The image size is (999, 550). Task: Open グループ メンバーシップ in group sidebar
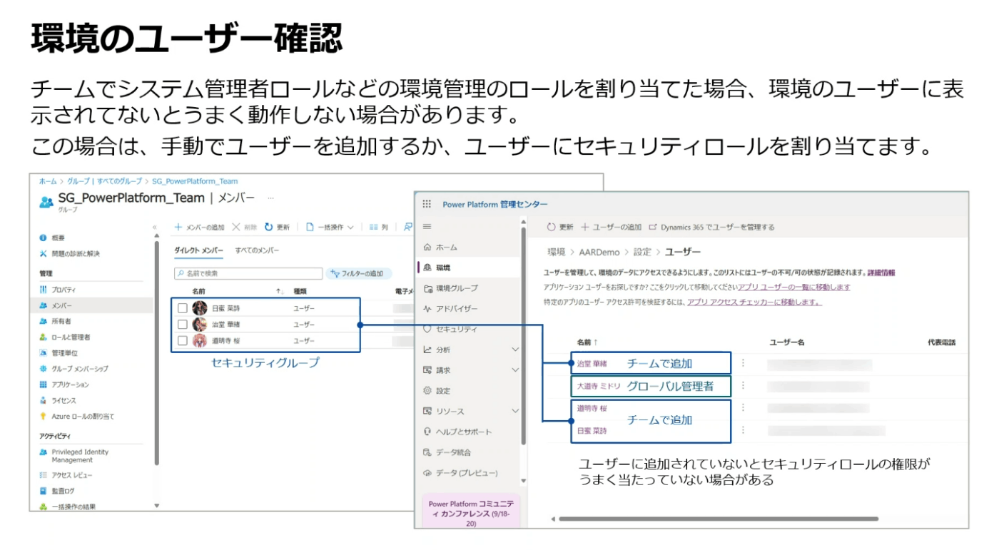73,368
